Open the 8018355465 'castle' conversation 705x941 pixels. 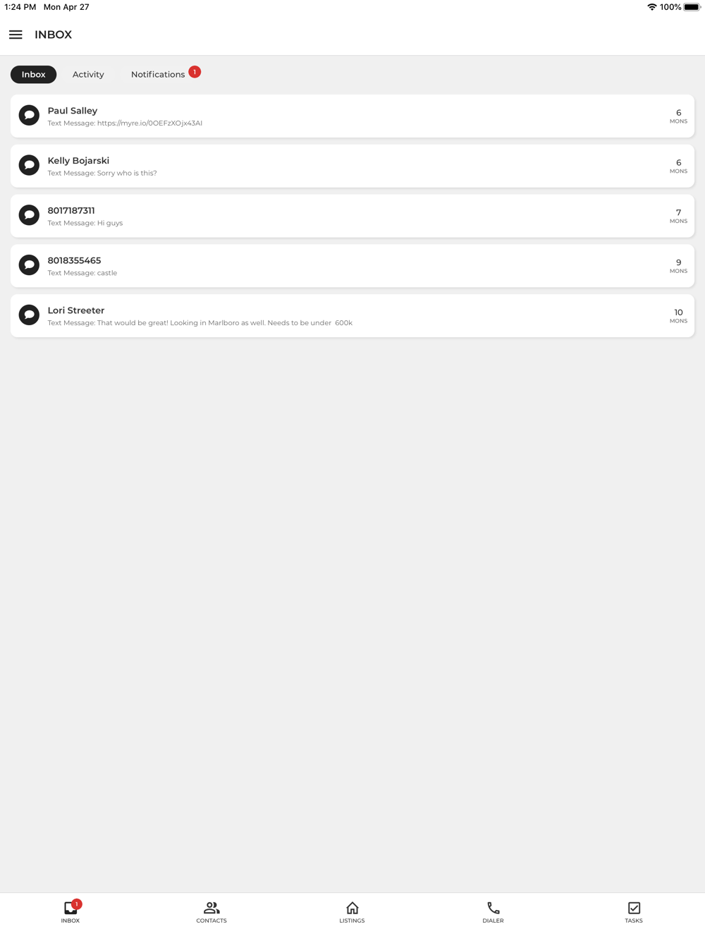(352, 266)
